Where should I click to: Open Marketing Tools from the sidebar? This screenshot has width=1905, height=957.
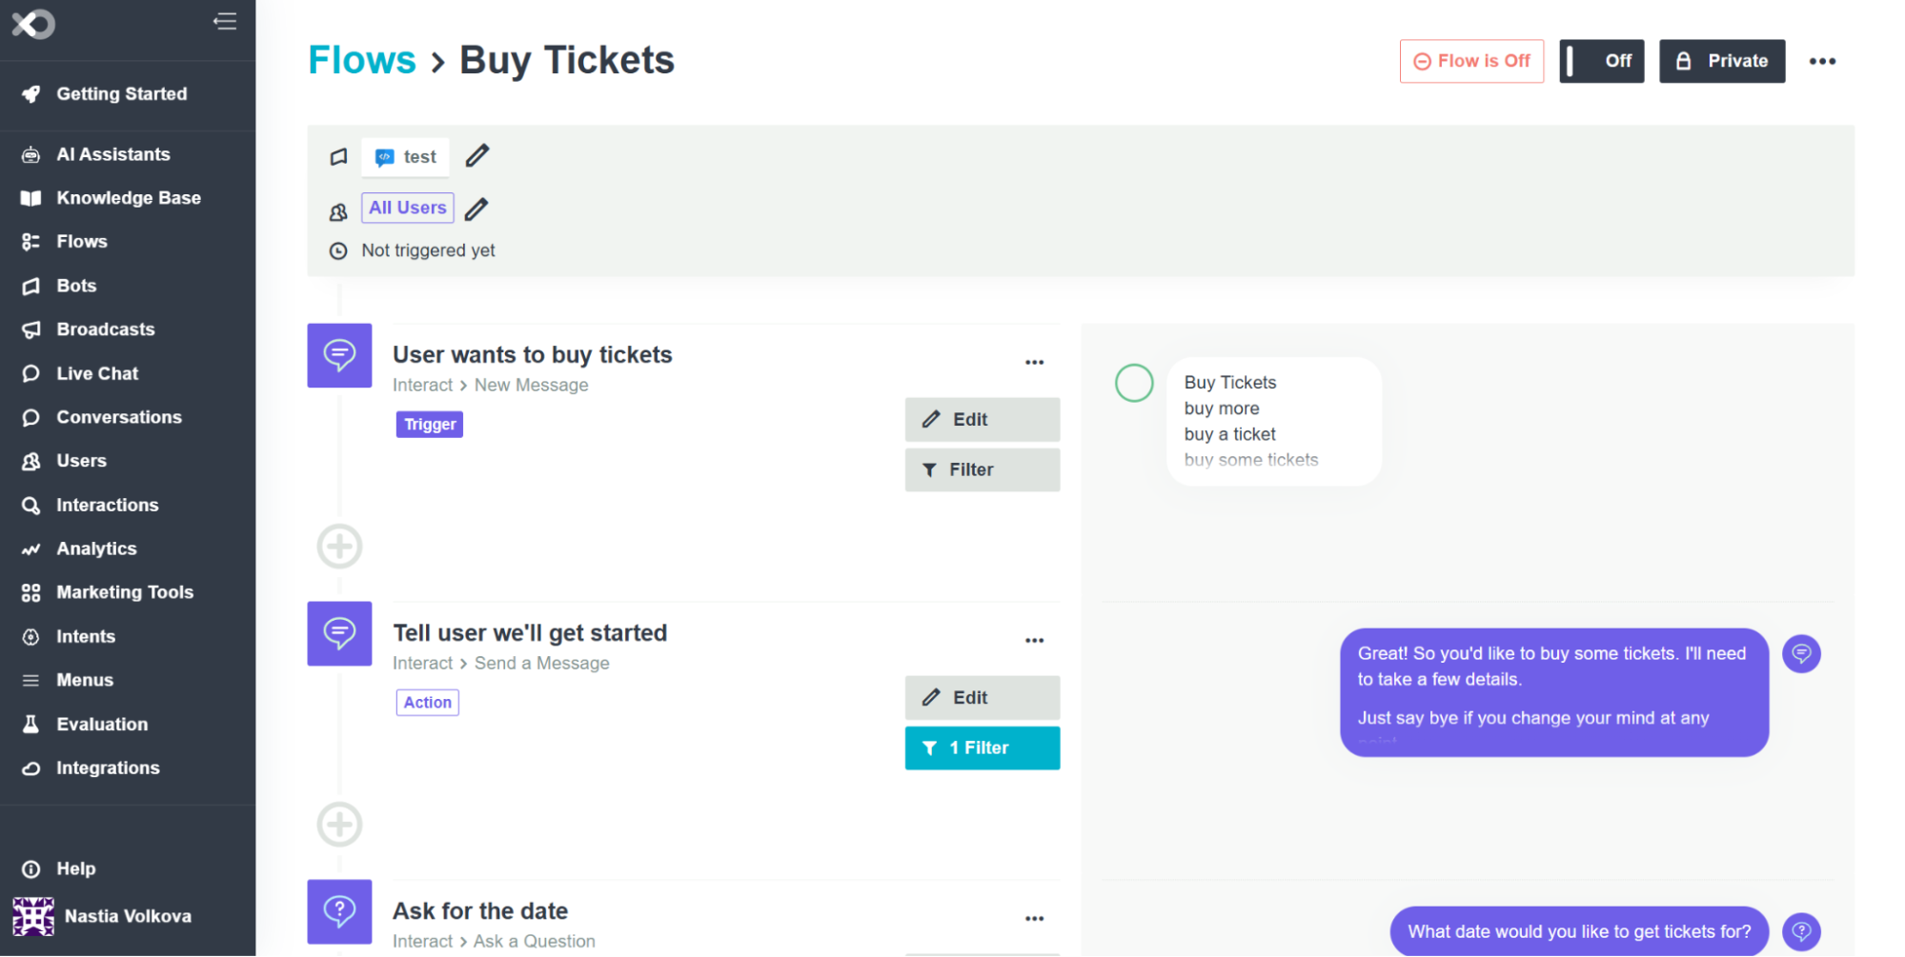[126, 591]
